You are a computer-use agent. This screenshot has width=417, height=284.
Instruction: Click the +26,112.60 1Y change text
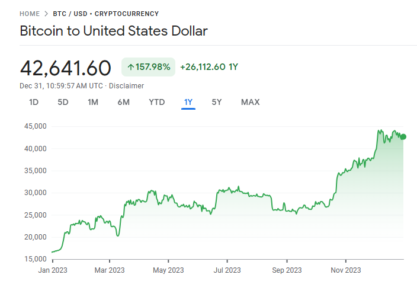(x=209, y=67)
